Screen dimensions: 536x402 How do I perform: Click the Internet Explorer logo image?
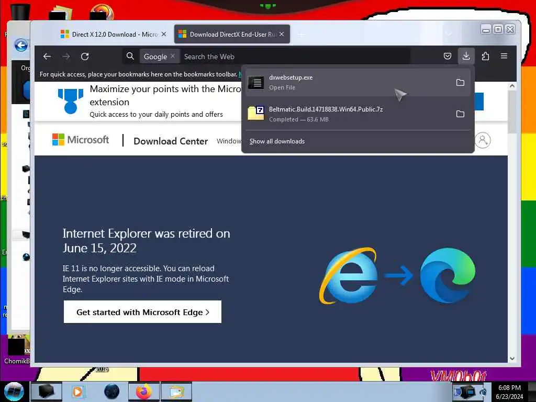coord(348,275)
